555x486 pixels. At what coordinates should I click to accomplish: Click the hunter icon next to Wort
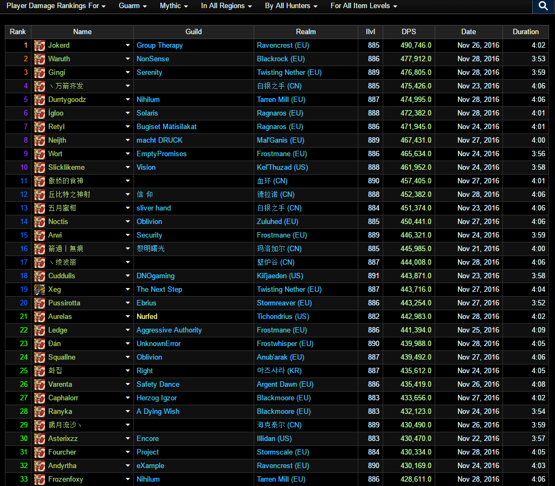pos(39,154)
